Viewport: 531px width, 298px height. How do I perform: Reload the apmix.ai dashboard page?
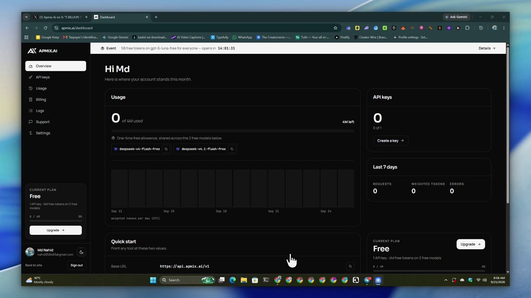pyautogui.click(x=46, y=28)
